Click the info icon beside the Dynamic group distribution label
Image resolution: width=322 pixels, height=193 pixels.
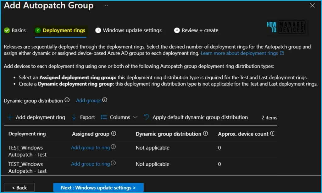(x=67, y=100)
